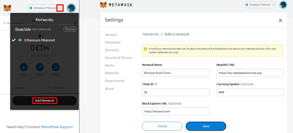Expand network dropdown arrow highlighted in red

(60, 8)
